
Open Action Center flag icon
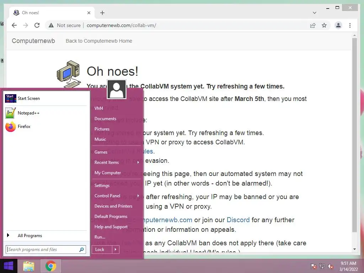(314, 266)
